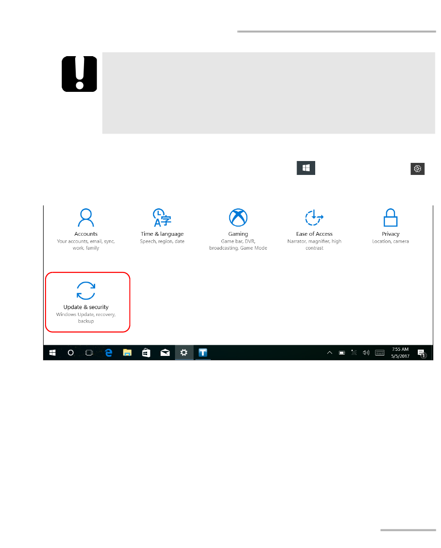Open the Accounts settings category

coord(86,229)
